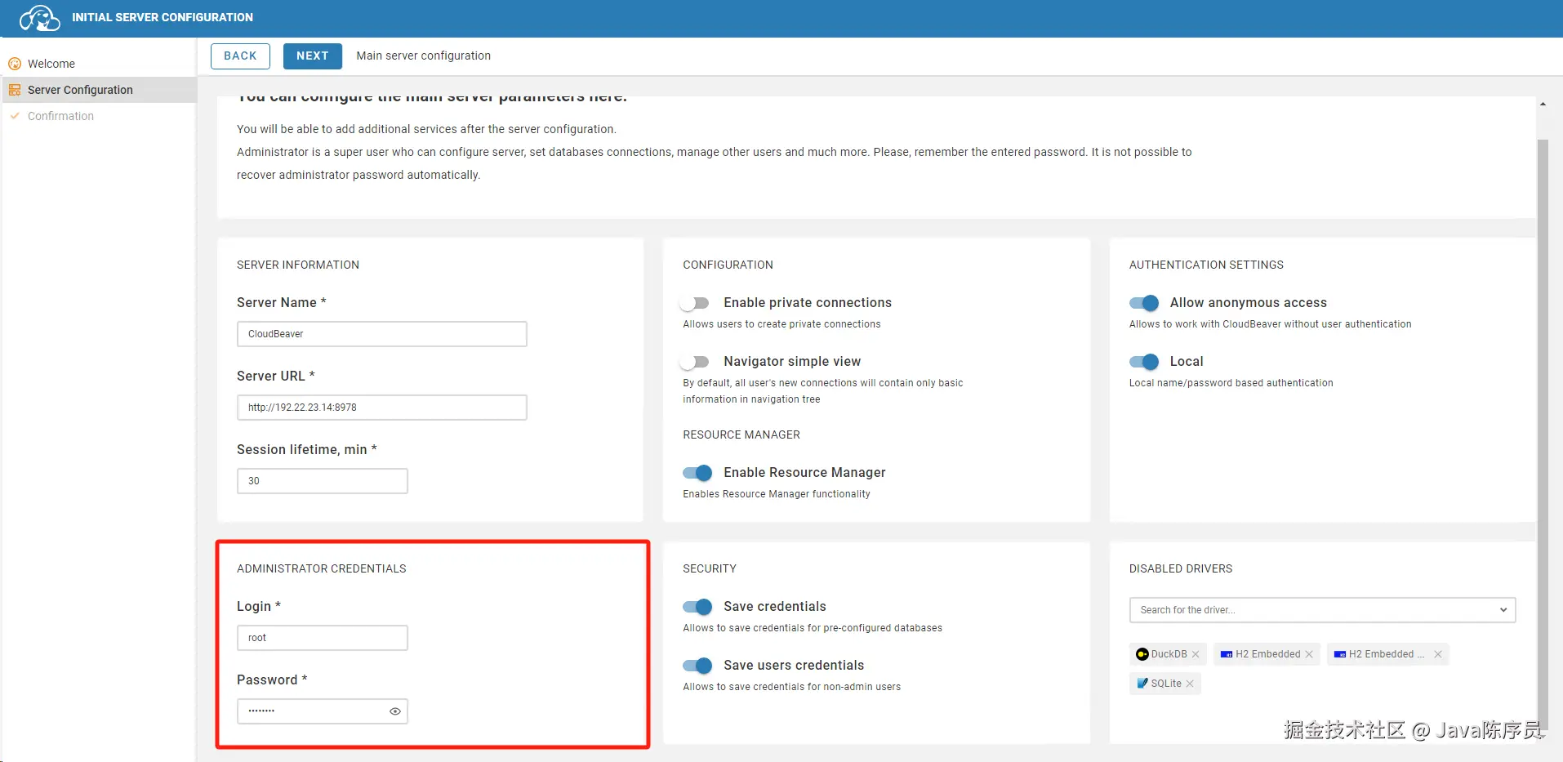Expand the disabled drivers dropdown arrow
Screen dimensions: 1563x762
pyautogui.click(x=1503, y=610)
